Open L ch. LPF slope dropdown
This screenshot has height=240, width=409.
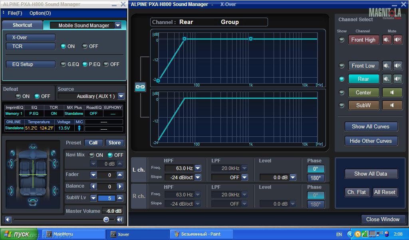[244, 177]
